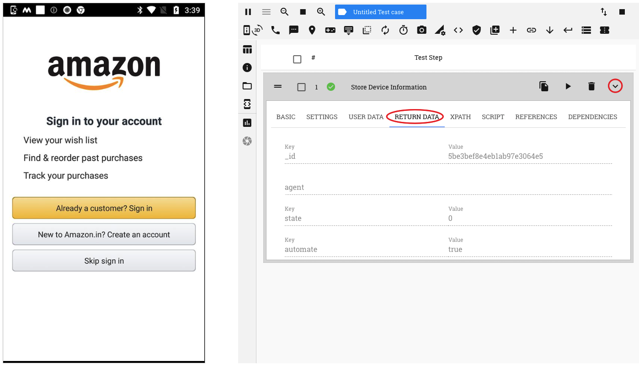Viewport: 639px width, 366px height.
Task: Hide the keyboard with the keyboard icon
Action: click(349, 30)
